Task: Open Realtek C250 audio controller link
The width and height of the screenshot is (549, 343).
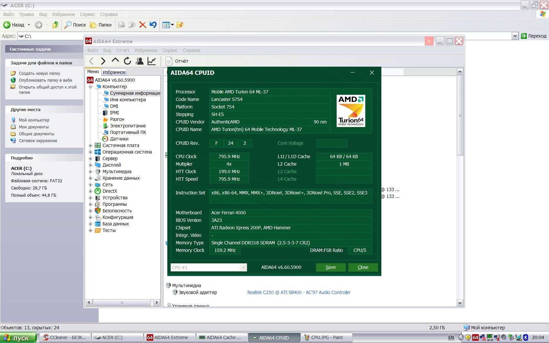Action: pos(299,292)
